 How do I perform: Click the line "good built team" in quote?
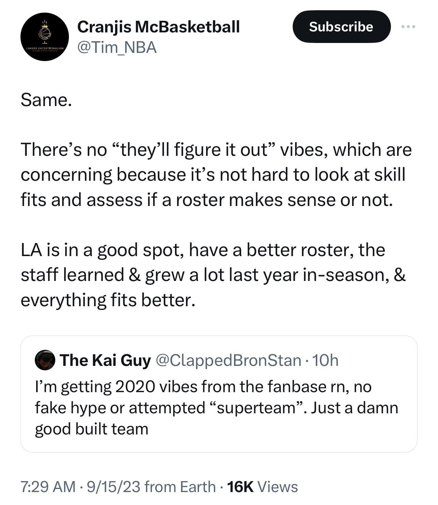(92, 429)
